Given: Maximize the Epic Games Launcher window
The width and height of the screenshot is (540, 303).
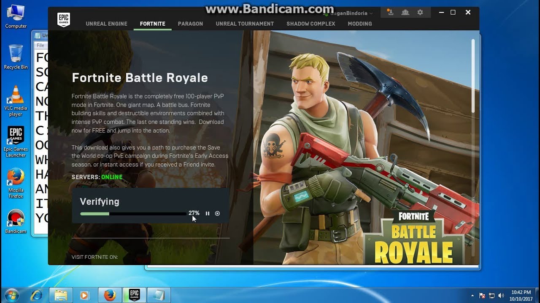Looking at the screenshot, I should pyautogui.click(x=453, y=13).
